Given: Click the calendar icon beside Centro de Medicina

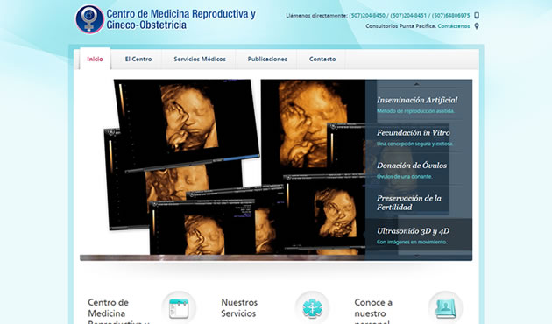Looking at the screenshot, I should (179, 308).
